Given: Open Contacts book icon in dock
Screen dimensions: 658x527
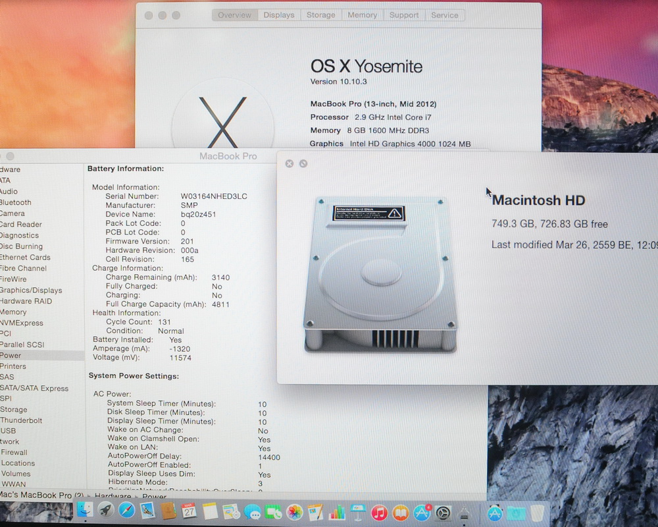Looking at the screenshot, I should pos(168,511).
